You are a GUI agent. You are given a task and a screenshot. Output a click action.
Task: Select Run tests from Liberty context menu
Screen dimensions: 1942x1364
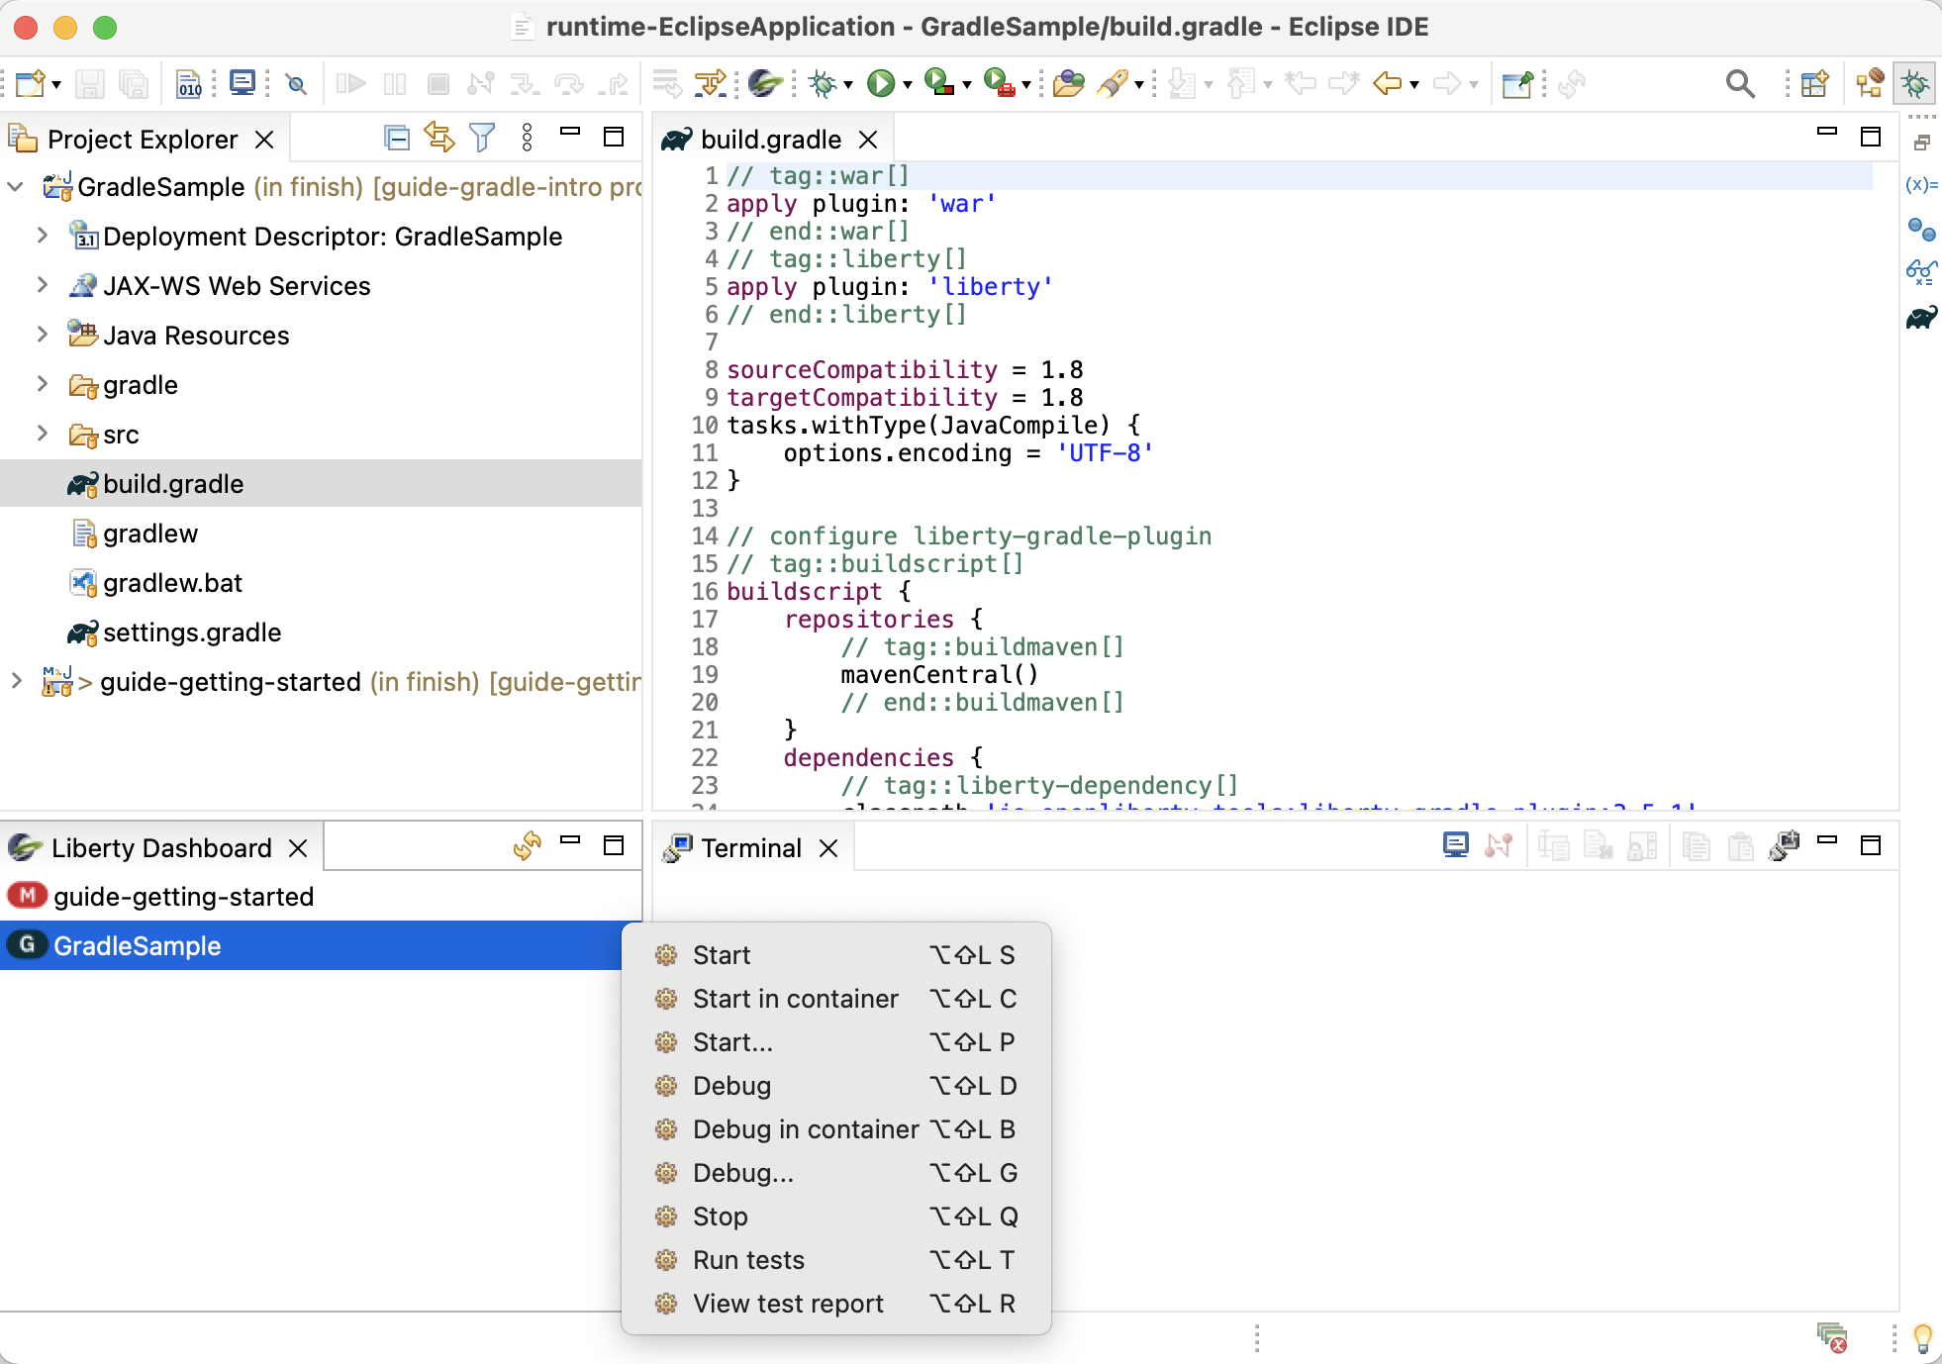click(749, 1259)
